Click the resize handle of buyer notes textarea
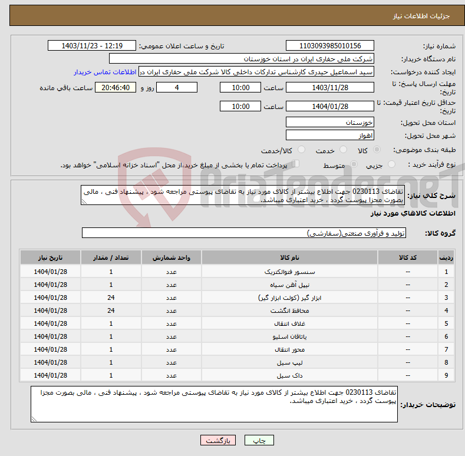 (x=34, y=419)
